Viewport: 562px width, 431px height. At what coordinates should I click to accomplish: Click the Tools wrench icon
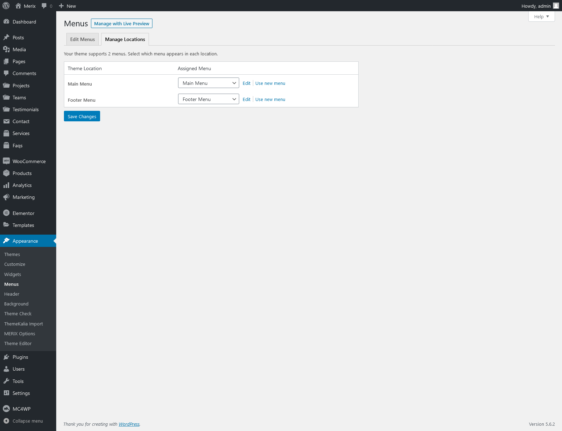click(x=6, y=381)
